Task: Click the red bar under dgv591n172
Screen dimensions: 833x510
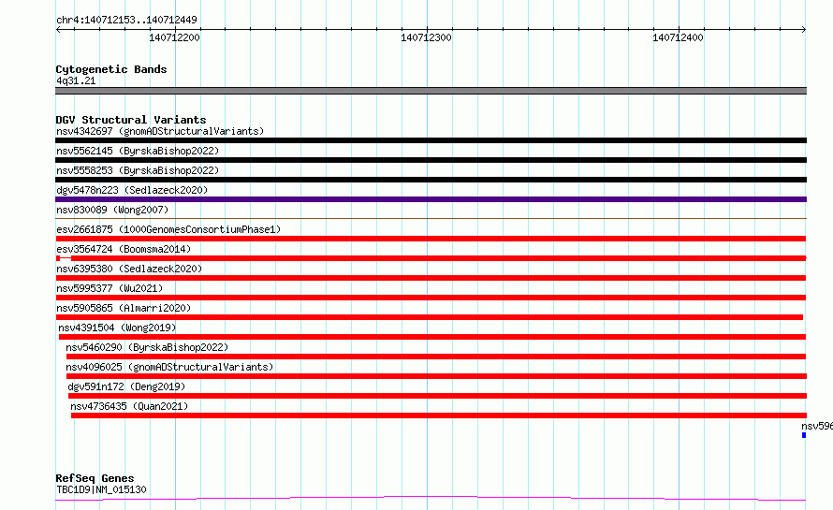Action: (438, 396)
